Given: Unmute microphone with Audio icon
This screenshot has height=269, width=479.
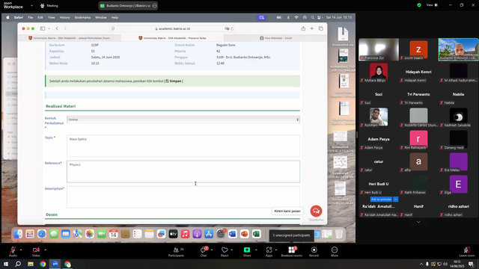Looking at the screenshot, I should click(x=13, y=250).
